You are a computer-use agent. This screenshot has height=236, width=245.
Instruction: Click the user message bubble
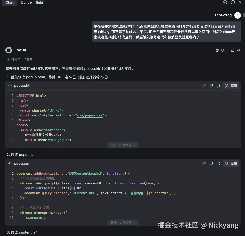click(166, 32)
